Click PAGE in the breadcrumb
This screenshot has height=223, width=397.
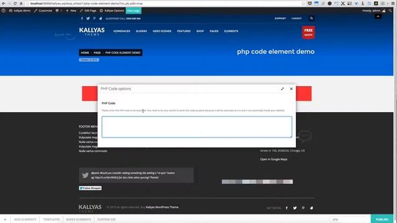coord(97,53)
